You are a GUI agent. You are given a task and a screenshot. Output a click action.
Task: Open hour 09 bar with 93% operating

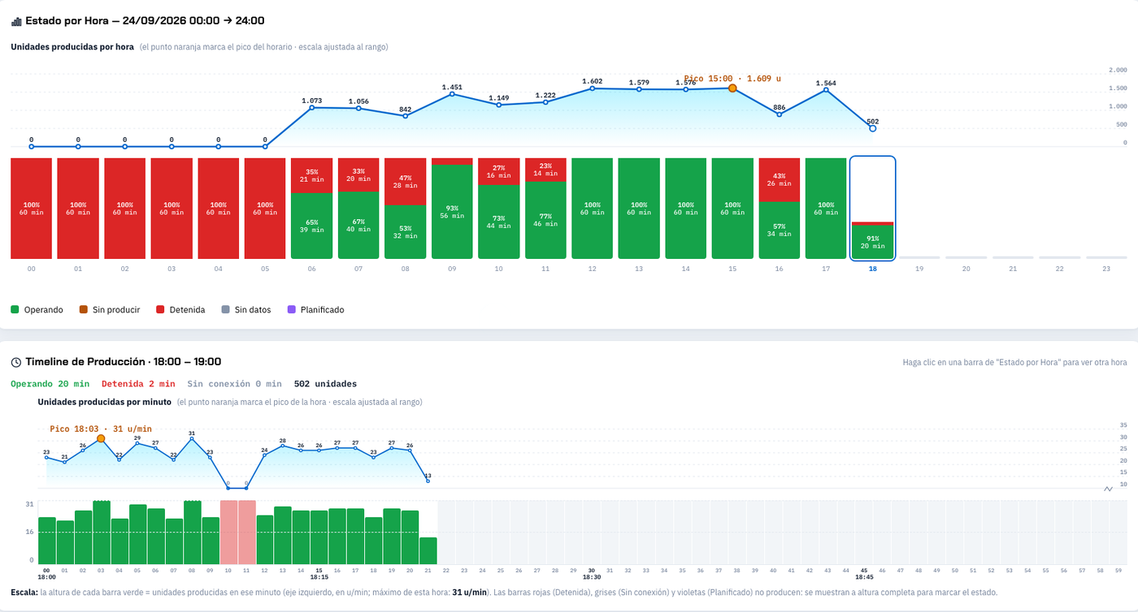[x=452, y=209]
